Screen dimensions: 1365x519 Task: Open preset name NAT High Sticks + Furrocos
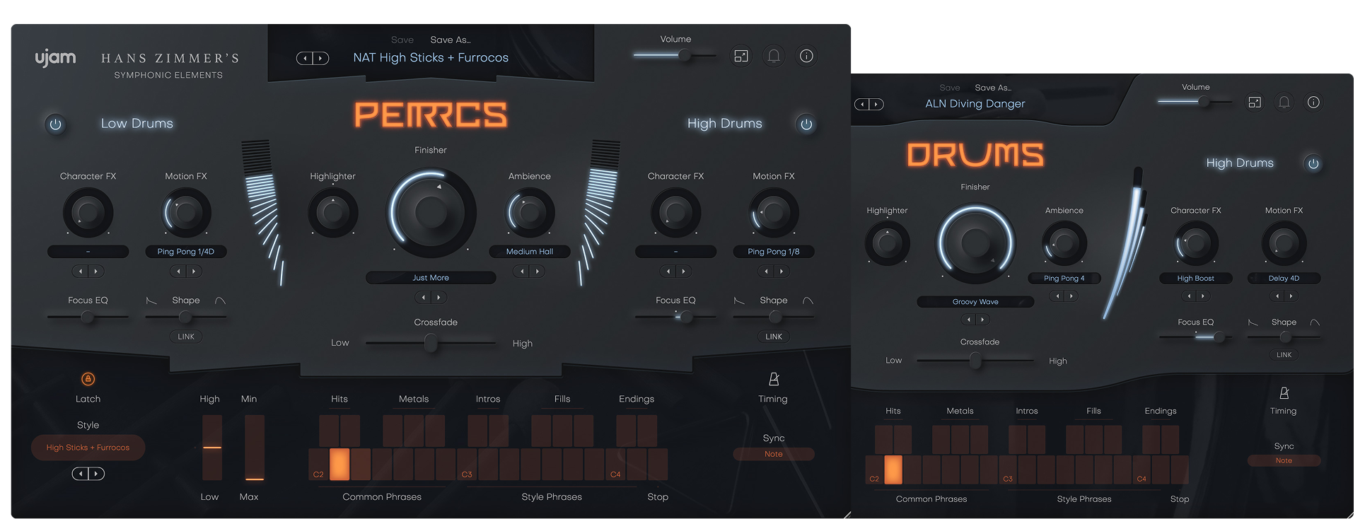[431, 58]
